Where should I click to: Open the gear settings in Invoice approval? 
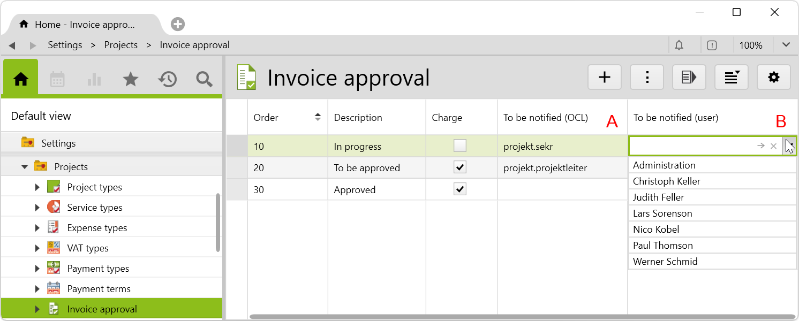(773, 77)
